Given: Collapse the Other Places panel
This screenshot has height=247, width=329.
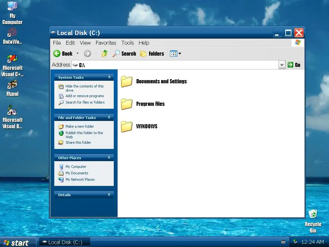Looking at the screenshot, I should pyautogui.click(x=109, y=157).
